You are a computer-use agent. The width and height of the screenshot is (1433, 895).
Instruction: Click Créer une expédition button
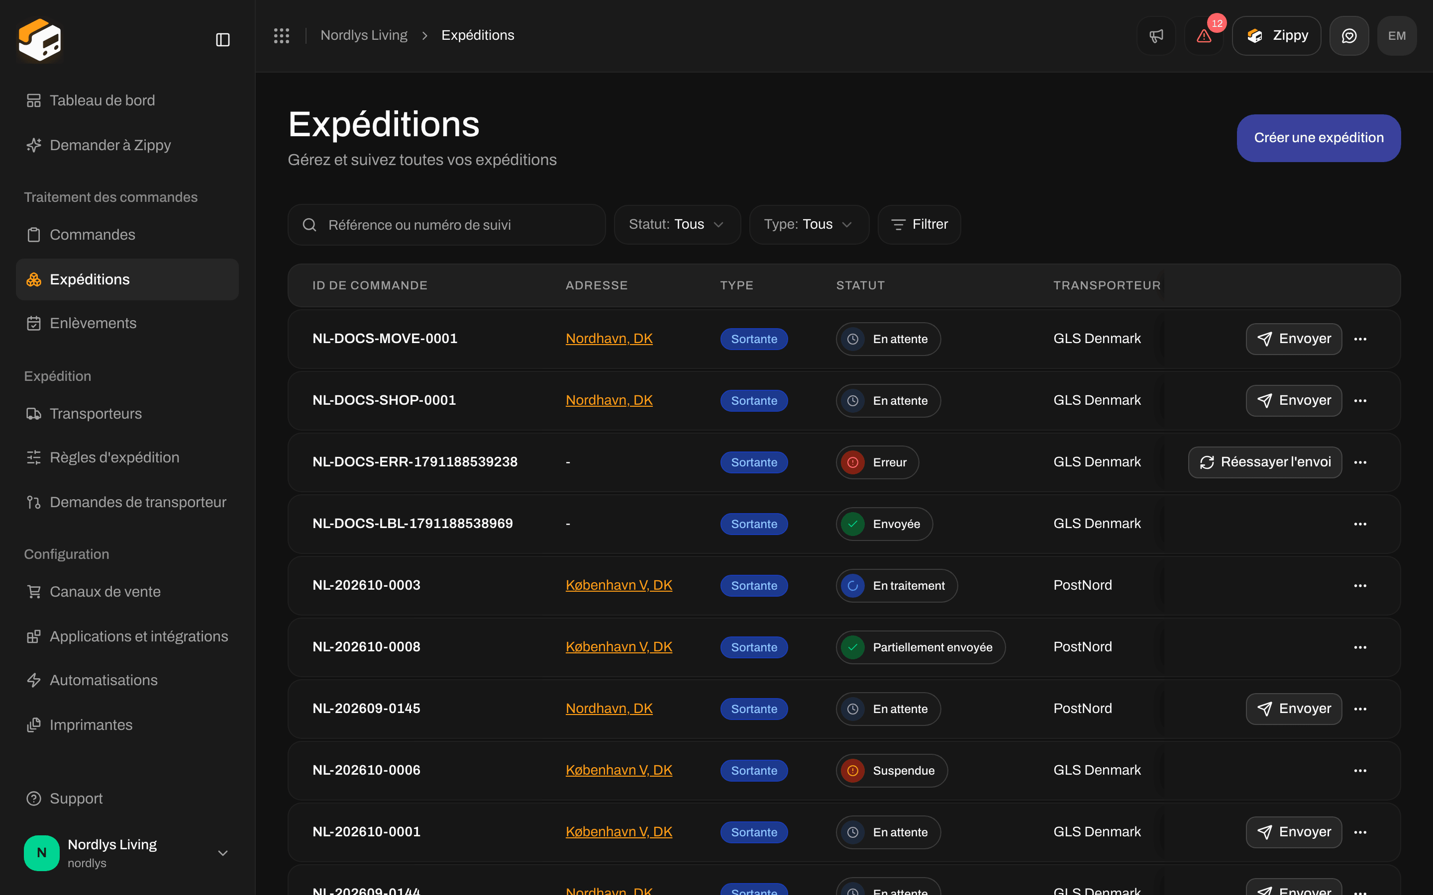pyautogui.click(x=1319, y=138)
